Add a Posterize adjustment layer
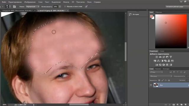The image size is (189, 106). point(160,65)
